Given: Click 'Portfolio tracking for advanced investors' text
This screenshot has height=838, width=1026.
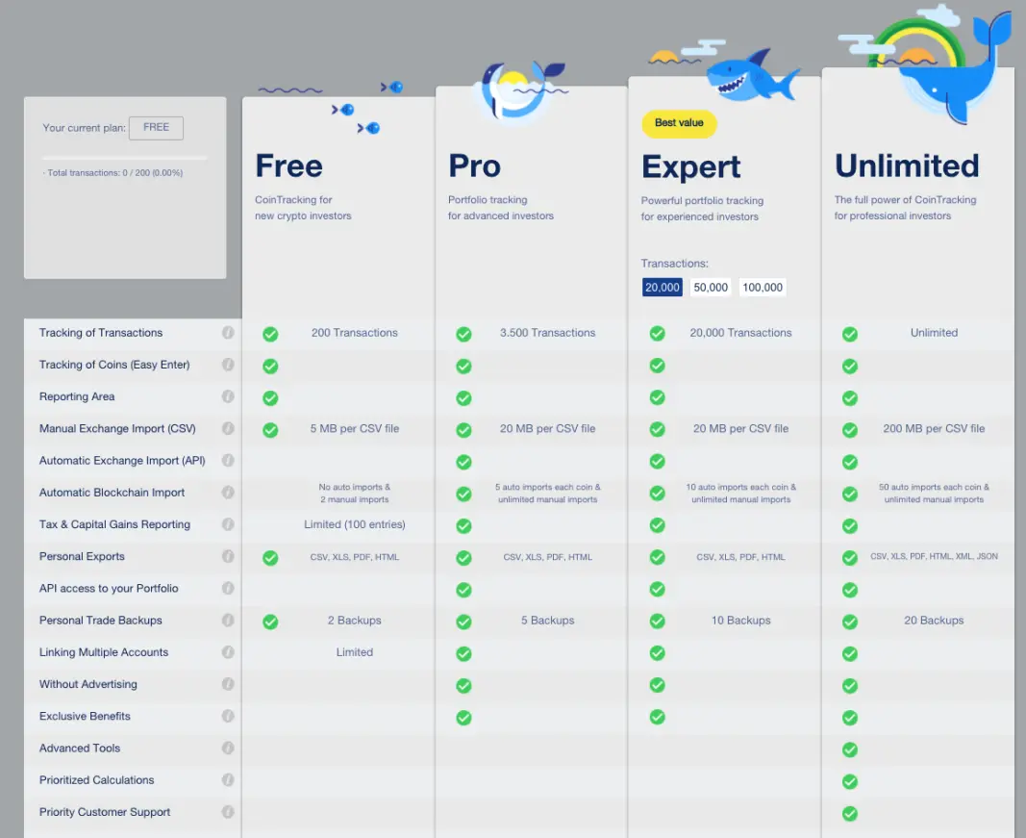Looking at the screenshot, I should [x=501, y=208].
